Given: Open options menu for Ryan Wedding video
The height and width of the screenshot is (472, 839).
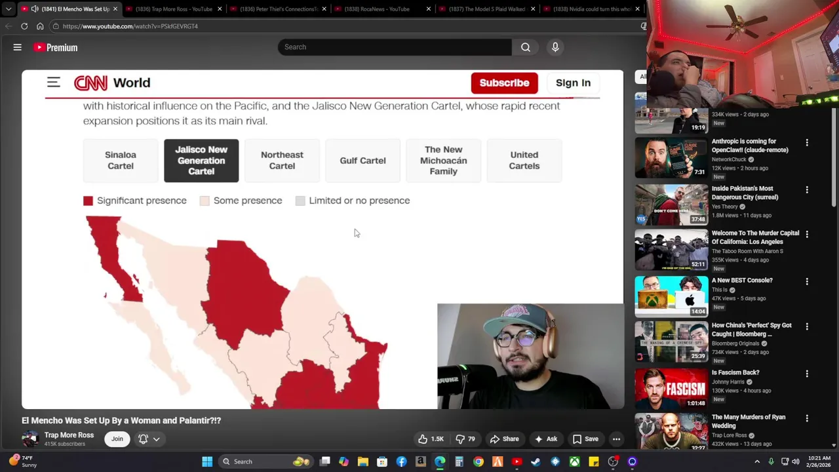Looking at the screenshot, I should [807, 418].
